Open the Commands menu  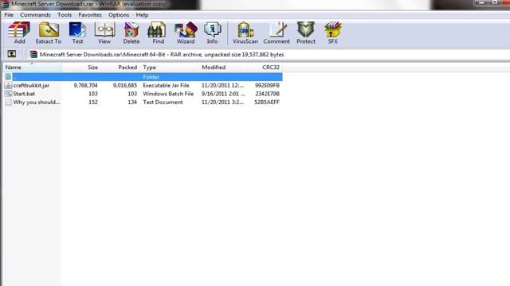coord(35,15)
